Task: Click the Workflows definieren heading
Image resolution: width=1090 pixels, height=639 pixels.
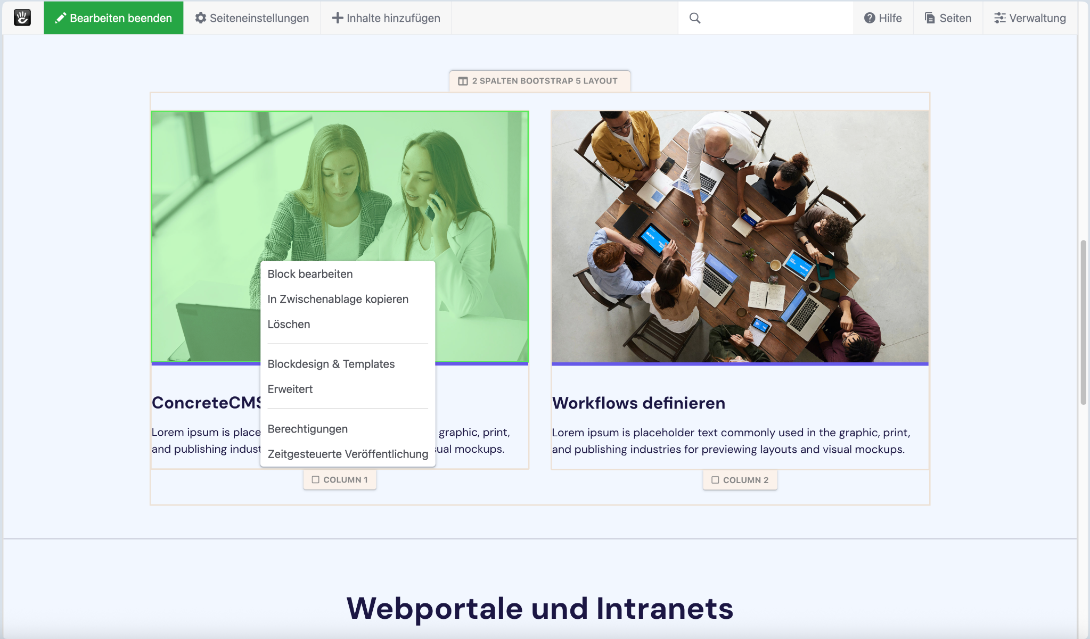Action: [x=638, y=403]
